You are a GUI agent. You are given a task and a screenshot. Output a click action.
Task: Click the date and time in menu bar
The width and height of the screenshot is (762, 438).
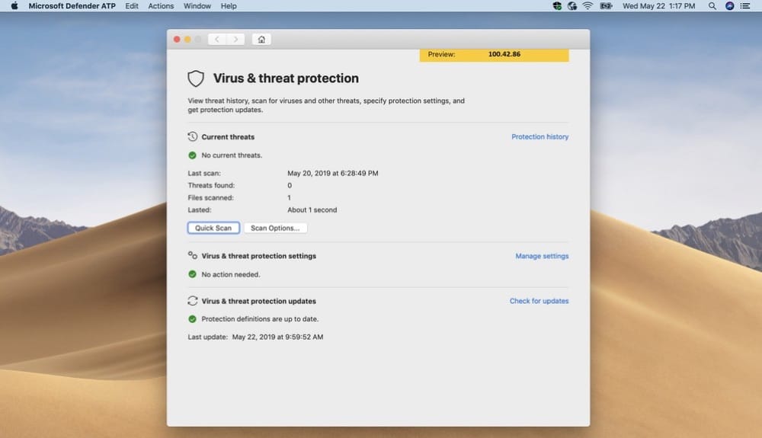point(658,6)
